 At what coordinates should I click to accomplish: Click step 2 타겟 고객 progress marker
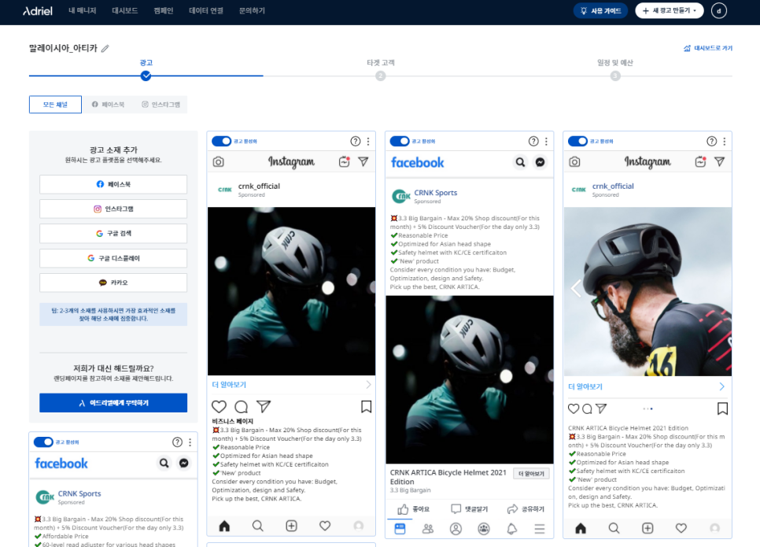tap(381, 76)
